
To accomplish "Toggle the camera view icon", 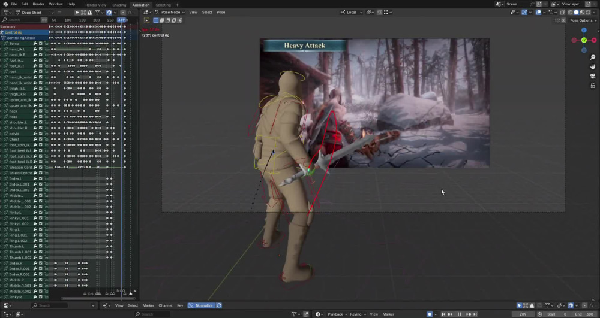I will pyautogui.click(x=593, y=76).
